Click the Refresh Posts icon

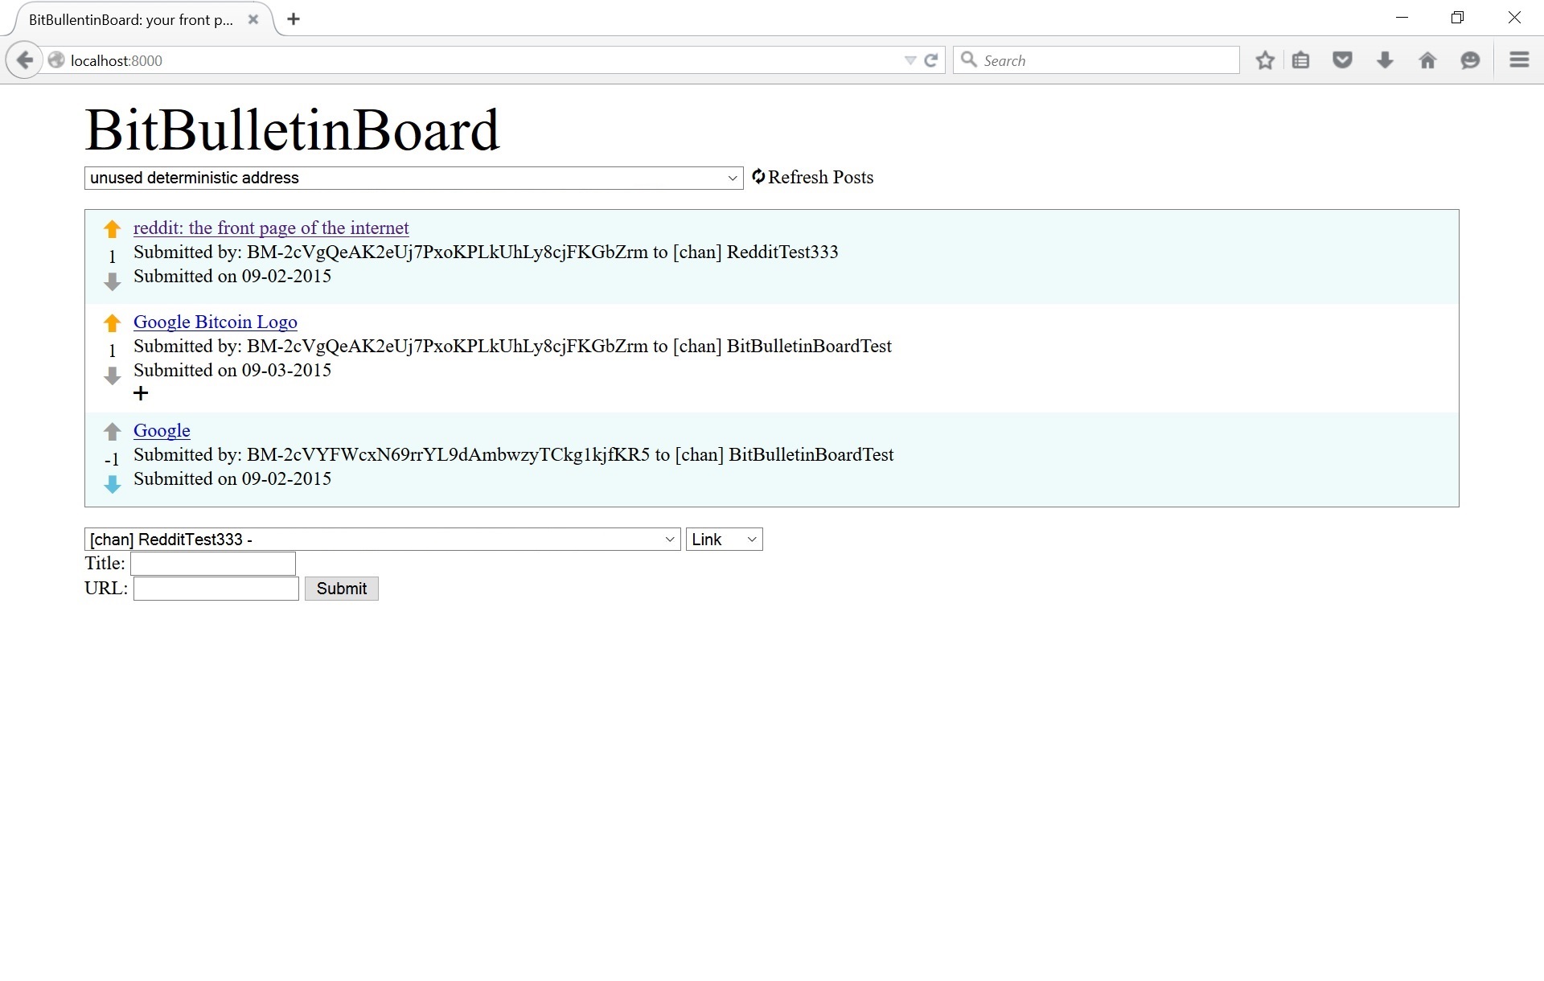pyautogui.click(x=758, y=176)
